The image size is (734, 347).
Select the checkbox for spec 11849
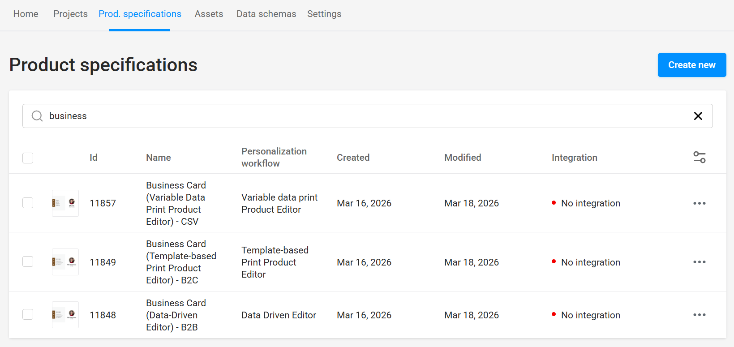click(x=28, y=261)
